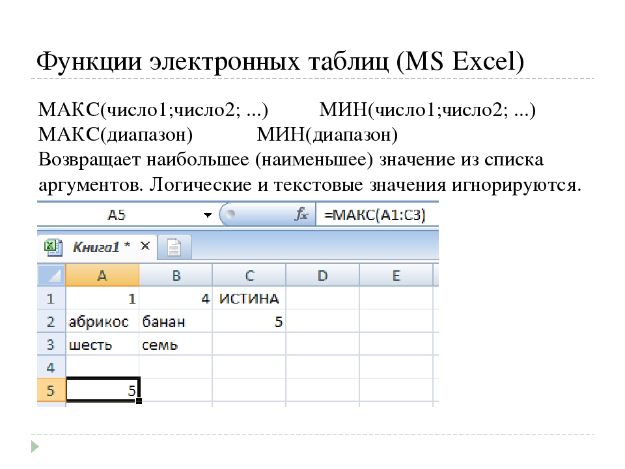Viewport: 625px width, 469px height.
Task: Select the Книга1 workbook tab
Action: click(x=97, y=248)
